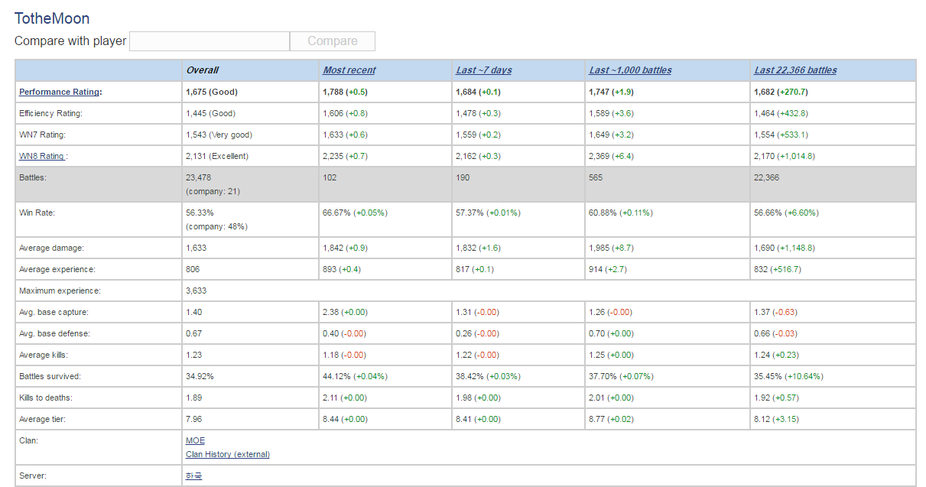This screenshot has width=926, height=487.
Task: Click the Efficiency Rating row label
Action: [50, 113]
